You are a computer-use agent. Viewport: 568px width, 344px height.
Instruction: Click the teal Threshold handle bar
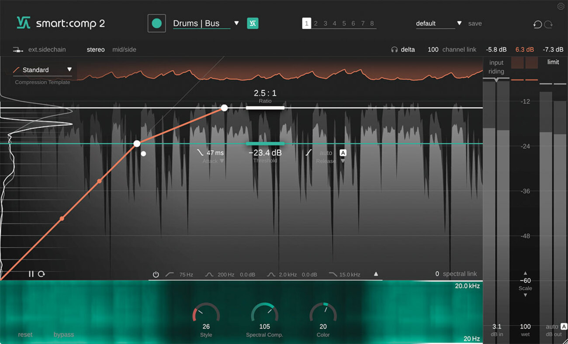(x=265, y=143)
